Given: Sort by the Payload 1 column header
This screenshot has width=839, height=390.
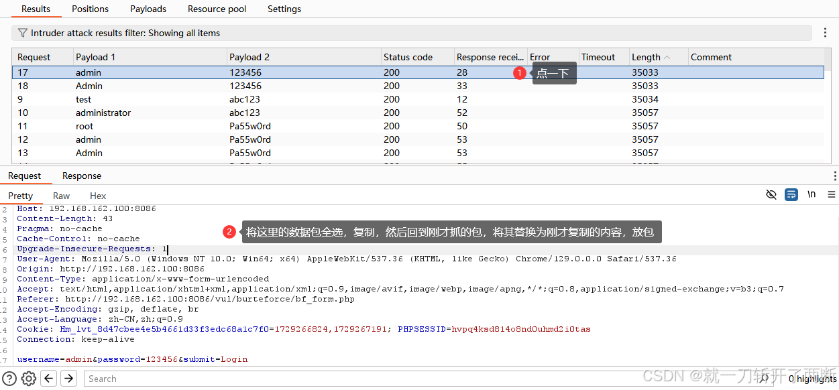Looking at the screenshot, I should click(x=149, y=57).
